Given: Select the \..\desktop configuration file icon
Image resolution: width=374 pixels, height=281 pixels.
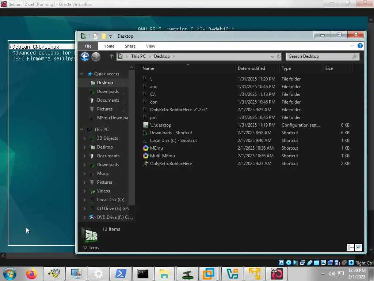Looking at the screenshot, I should (145, 125).
